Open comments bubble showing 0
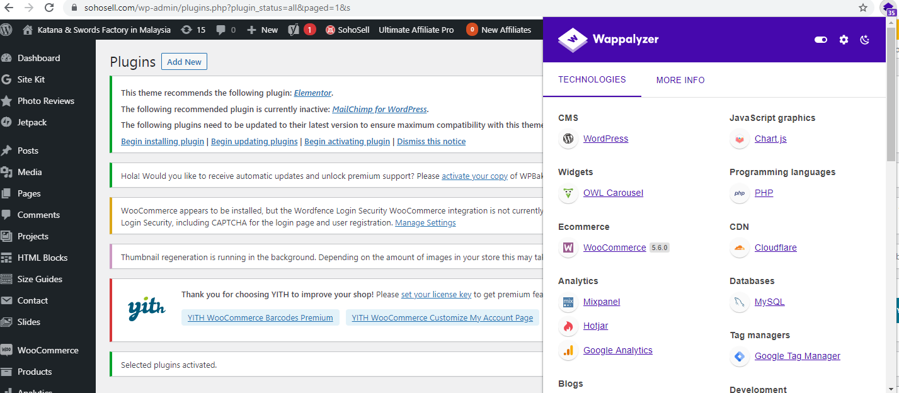Screen dimensions: 899x393 (226, 30)
